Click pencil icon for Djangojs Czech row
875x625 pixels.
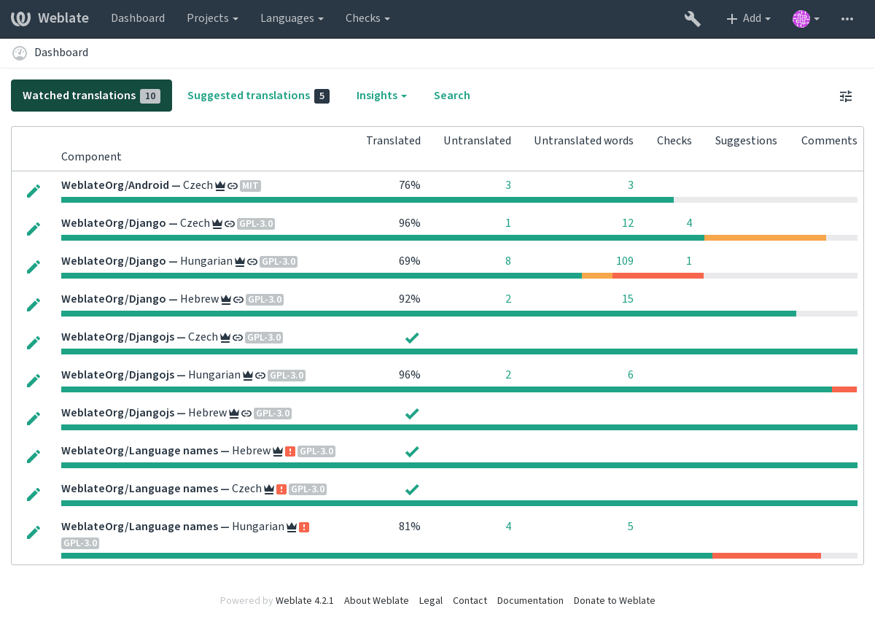pyautogui.click(x=34, y=343)
